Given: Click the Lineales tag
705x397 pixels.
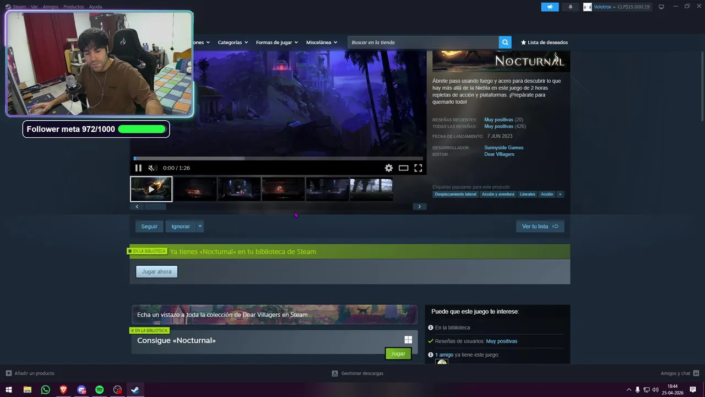Looking at the screenshot, I should [528, 194].
